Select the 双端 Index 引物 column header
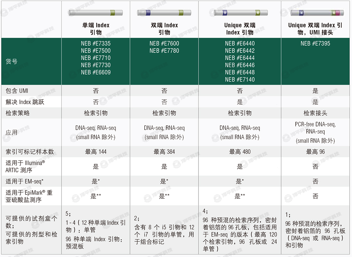 point(164,29)
